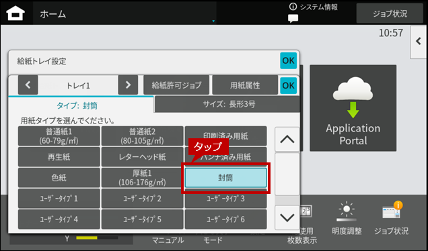Tap the Home house icon
The image size is (428, 251).
pos(15,13)
